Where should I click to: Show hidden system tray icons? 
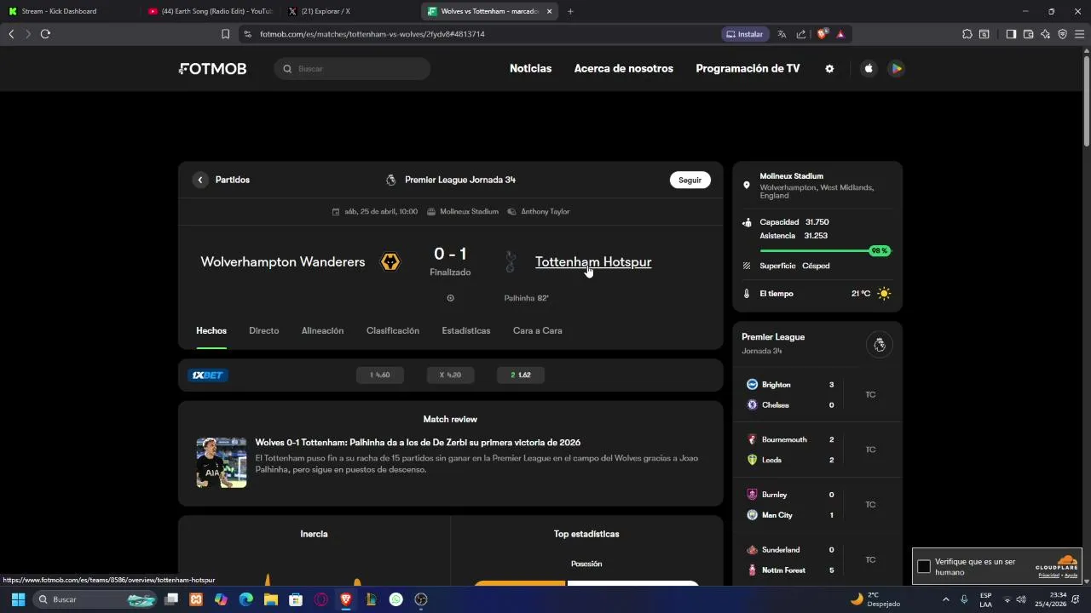point(945,599)
